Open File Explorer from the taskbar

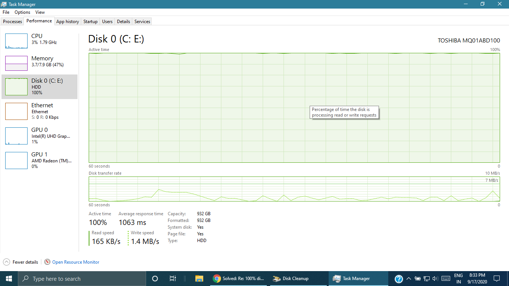pyautogui.click(x=199, y=278)
